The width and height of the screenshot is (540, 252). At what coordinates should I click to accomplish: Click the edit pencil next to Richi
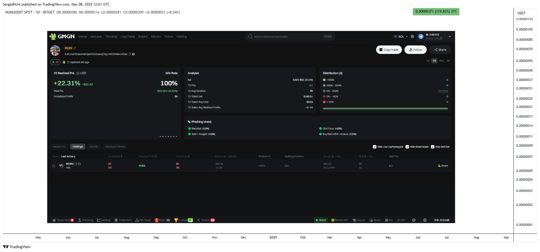75,48
